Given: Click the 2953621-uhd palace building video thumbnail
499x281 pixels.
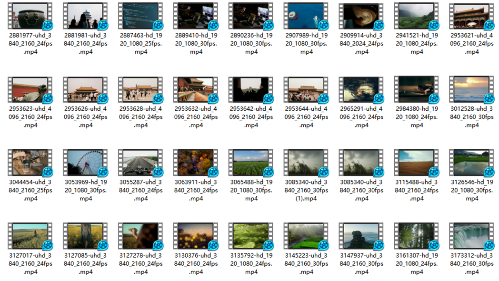Looking at the screenshot, I should (472, 16).
